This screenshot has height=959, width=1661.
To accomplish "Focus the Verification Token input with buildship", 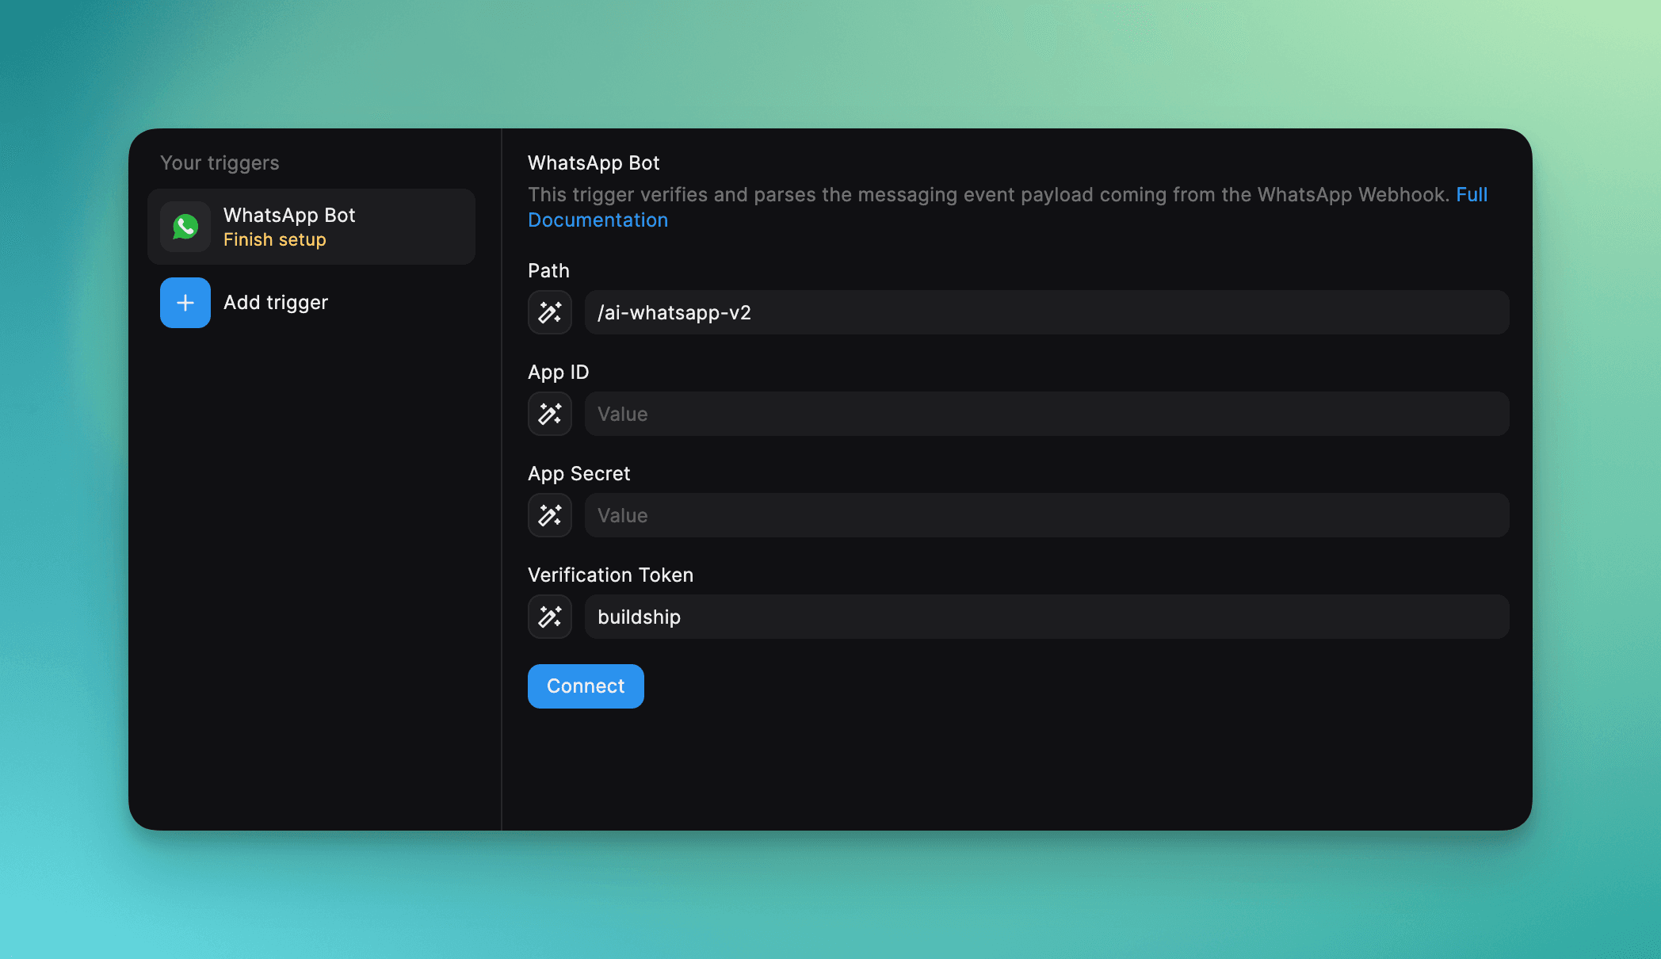I will click(1047, 617).
